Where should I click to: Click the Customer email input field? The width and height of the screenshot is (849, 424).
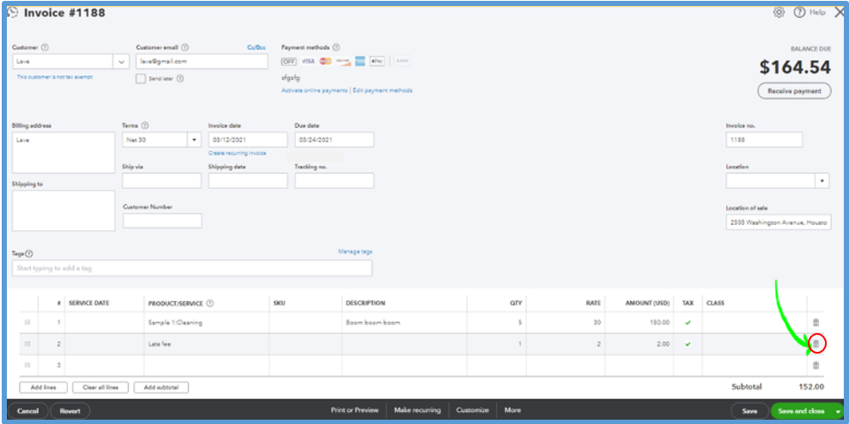pos(202,61)
